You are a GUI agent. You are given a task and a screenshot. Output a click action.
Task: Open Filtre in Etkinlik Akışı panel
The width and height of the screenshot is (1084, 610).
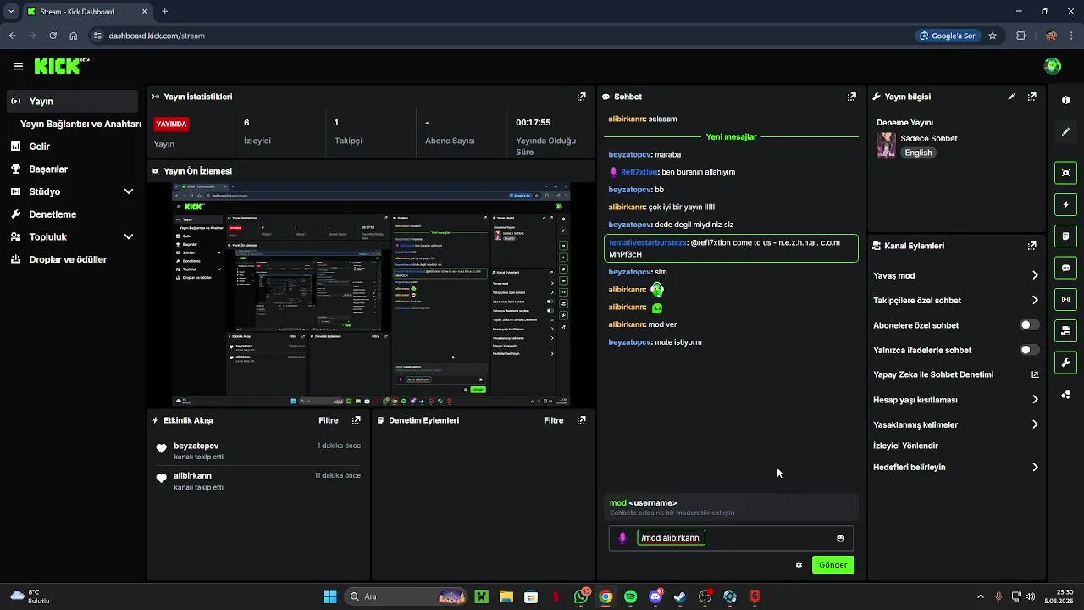[x=329, y=420]
